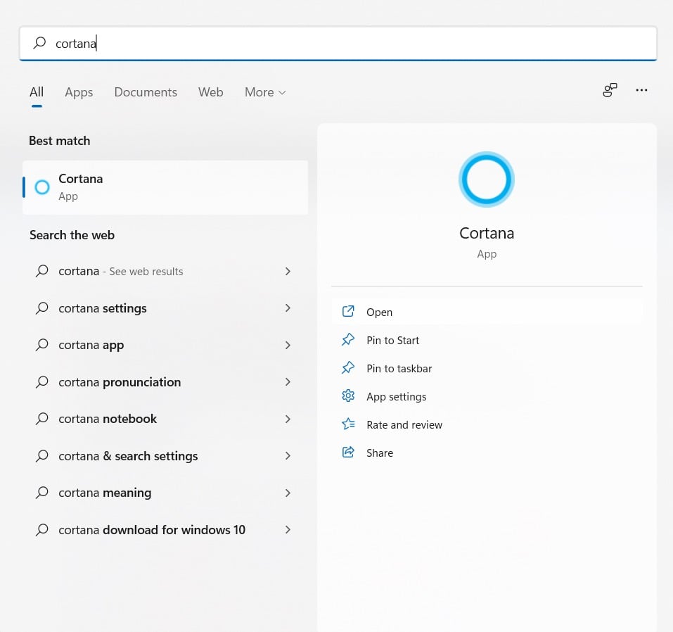
Task: Open the three-dot options menu
Action: pos(641,91)
